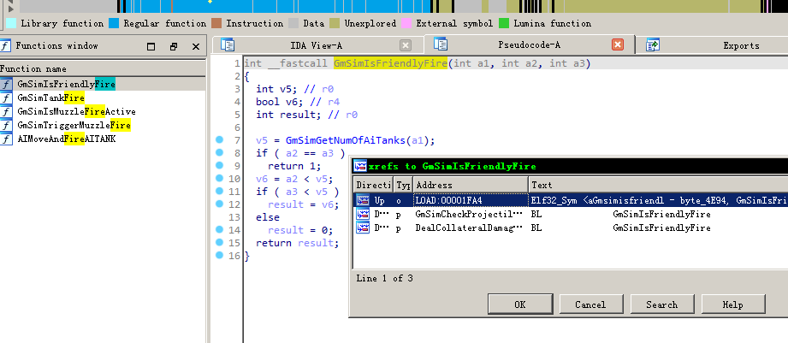Click Lumina function legend color swatch

(504, 23)
